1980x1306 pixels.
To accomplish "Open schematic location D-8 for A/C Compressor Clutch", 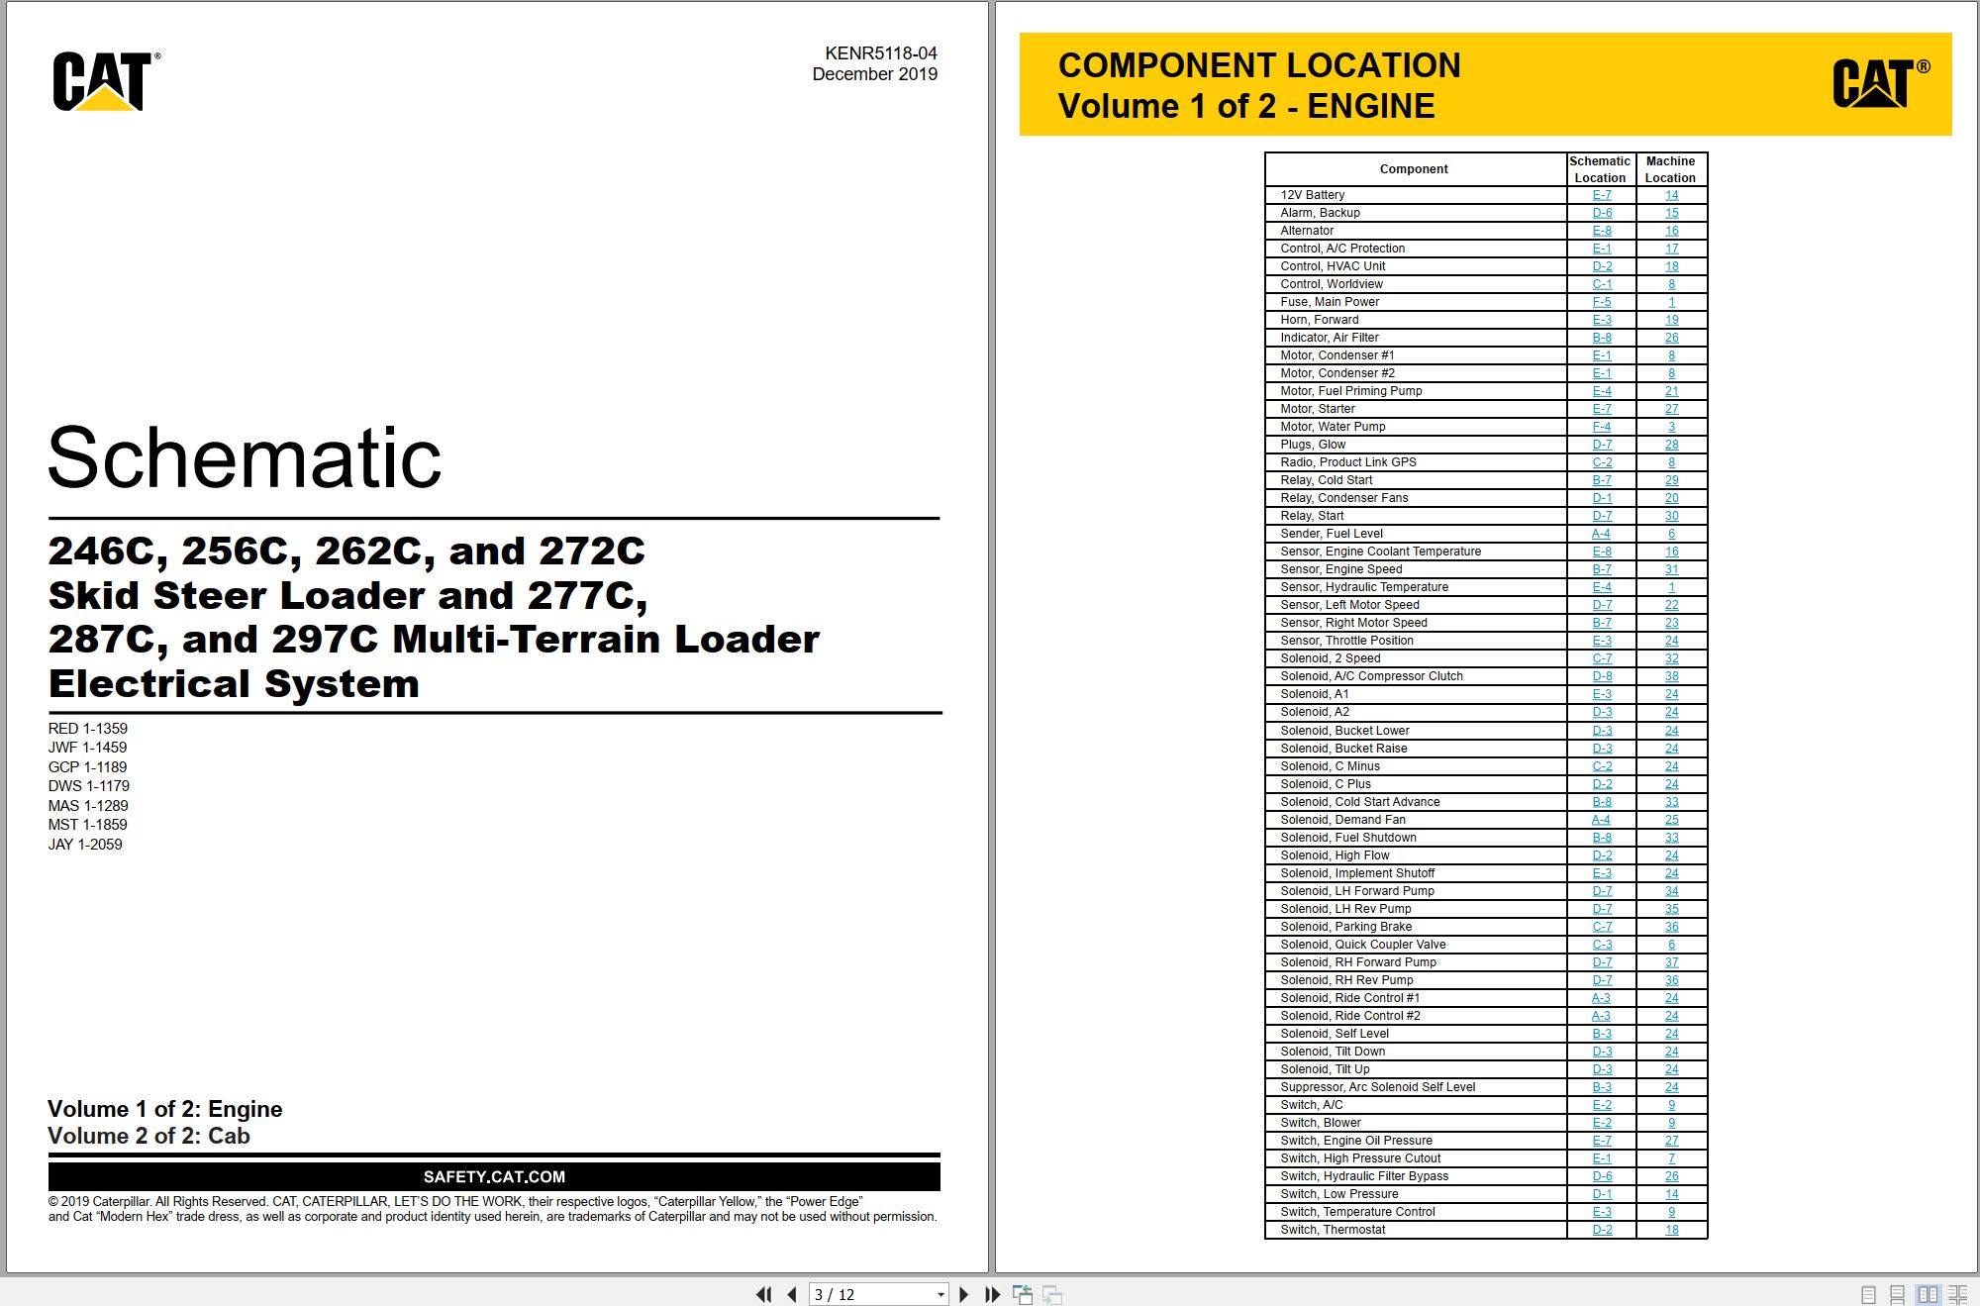I will point(1602,676).
